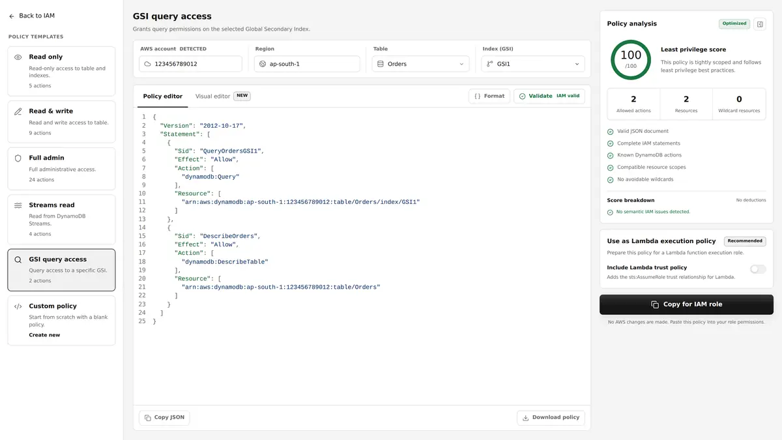Image resolution: width=782 pixels, height=440 pixels.
Task: Click the copy icon on Copy for IAM role
Action: 655,304
